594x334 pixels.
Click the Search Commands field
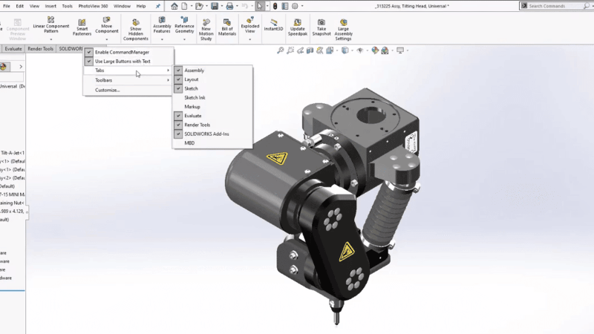tap(557, 6)
